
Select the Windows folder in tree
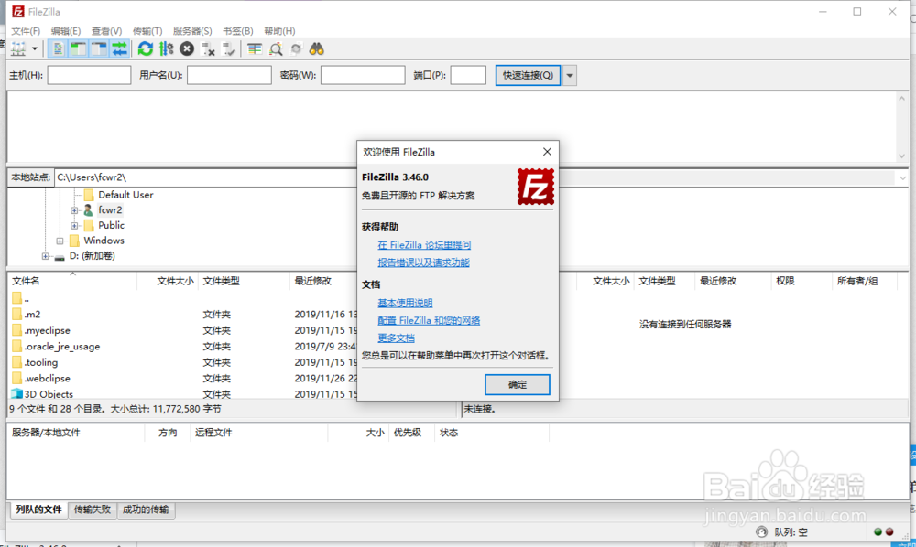click(x=104, y=241)
